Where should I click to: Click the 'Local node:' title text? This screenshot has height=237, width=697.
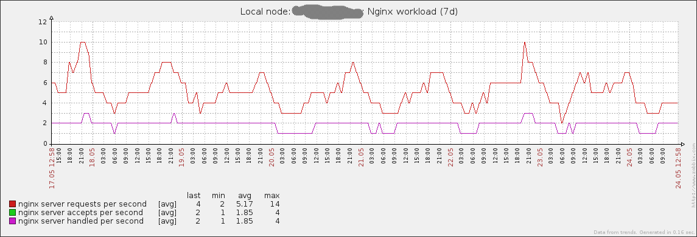(x=265, y=12)
